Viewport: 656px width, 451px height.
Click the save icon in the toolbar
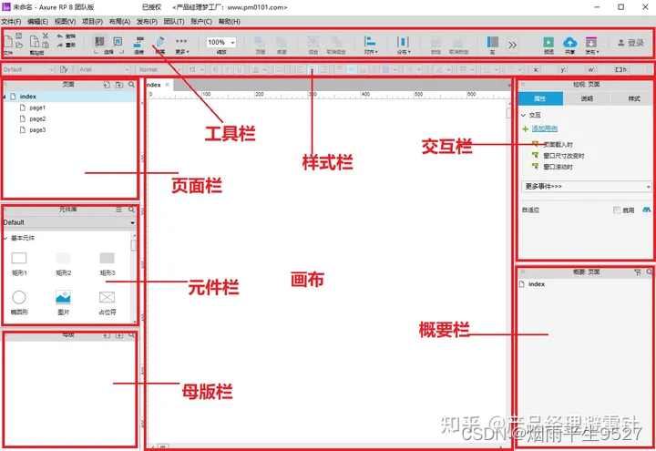tap(19, 36)
